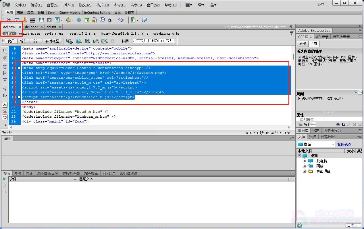364x229 pixels.
Task: Show category view in CSS properties
Action: tap(300, 125)
